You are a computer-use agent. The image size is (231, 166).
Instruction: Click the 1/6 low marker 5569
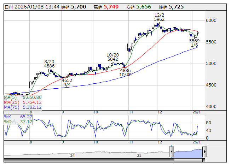(194, 41)
